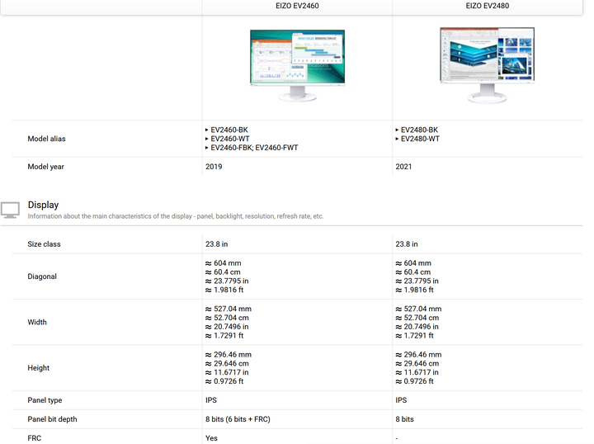Click the EIZO EV2460 column header

click(x=297, y=6)
